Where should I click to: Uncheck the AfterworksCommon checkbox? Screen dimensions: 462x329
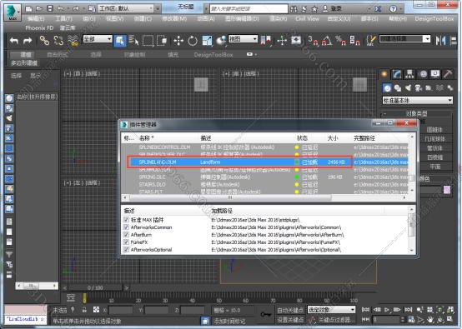coord(127,227)
